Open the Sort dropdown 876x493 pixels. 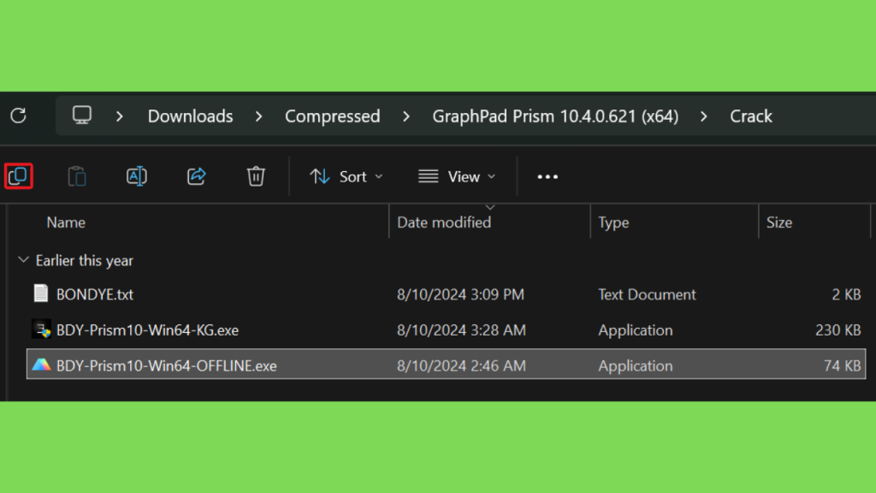[x=346, y=176]
